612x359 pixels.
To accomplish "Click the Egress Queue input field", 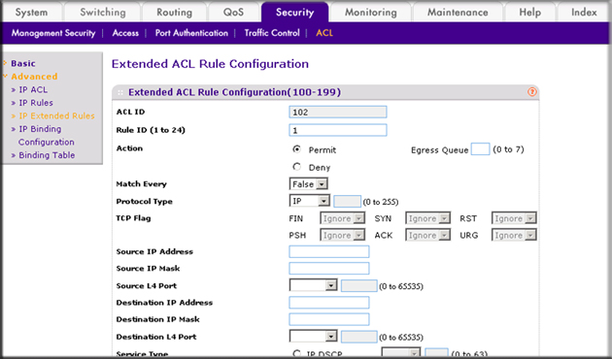I will click(480, 149).
